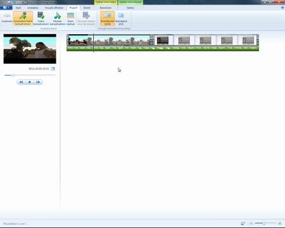The image size is (285, 228).
Task: Open the Audiomix control
Action: tap(7, 18)
